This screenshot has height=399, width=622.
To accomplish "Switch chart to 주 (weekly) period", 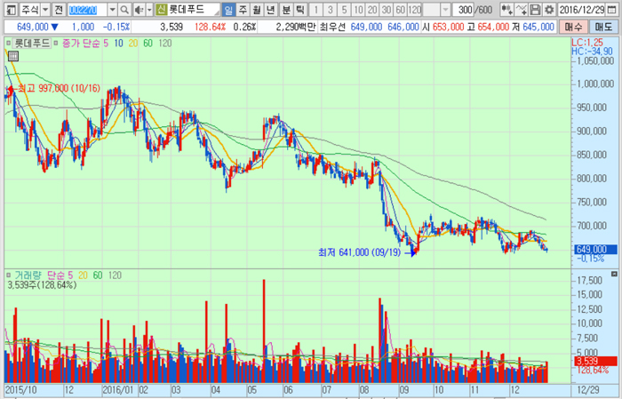I will [x=243, y=9].
